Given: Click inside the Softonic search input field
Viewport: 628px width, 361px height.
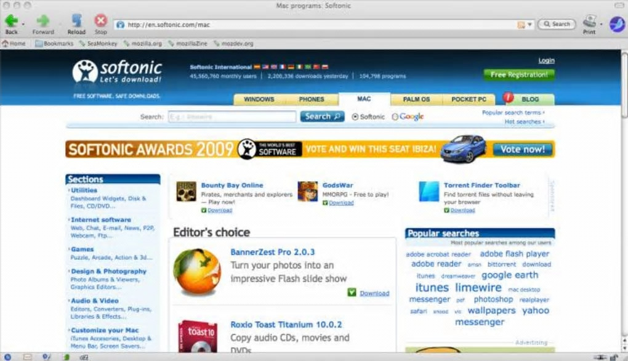Looking at the screenshot, I should [x=232, y=116].
